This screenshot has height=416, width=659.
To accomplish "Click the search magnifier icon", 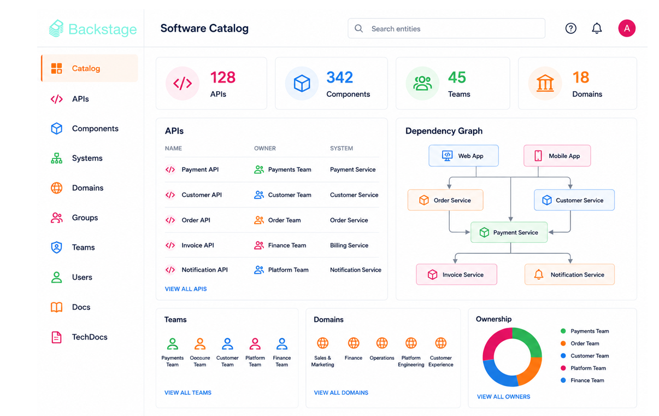I will pyautogui.click(x=358, y=28).
